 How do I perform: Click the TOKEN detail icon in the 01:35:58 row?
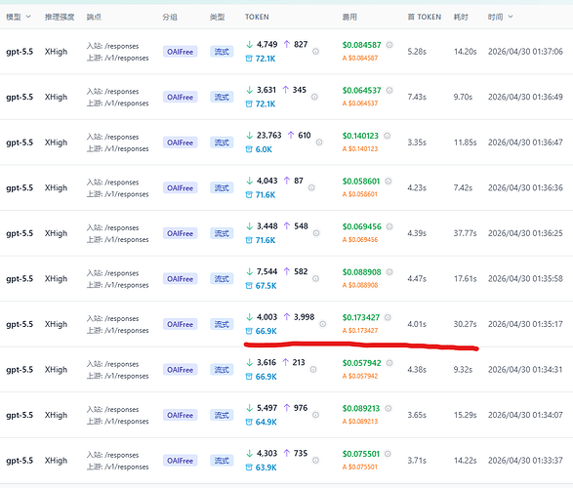315,279
